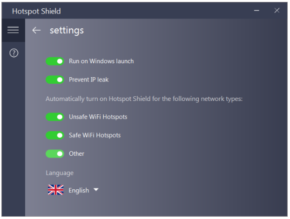Click the Prevent IP leak label
Screen dimensions: 290x219
click(x=88, y=80)
